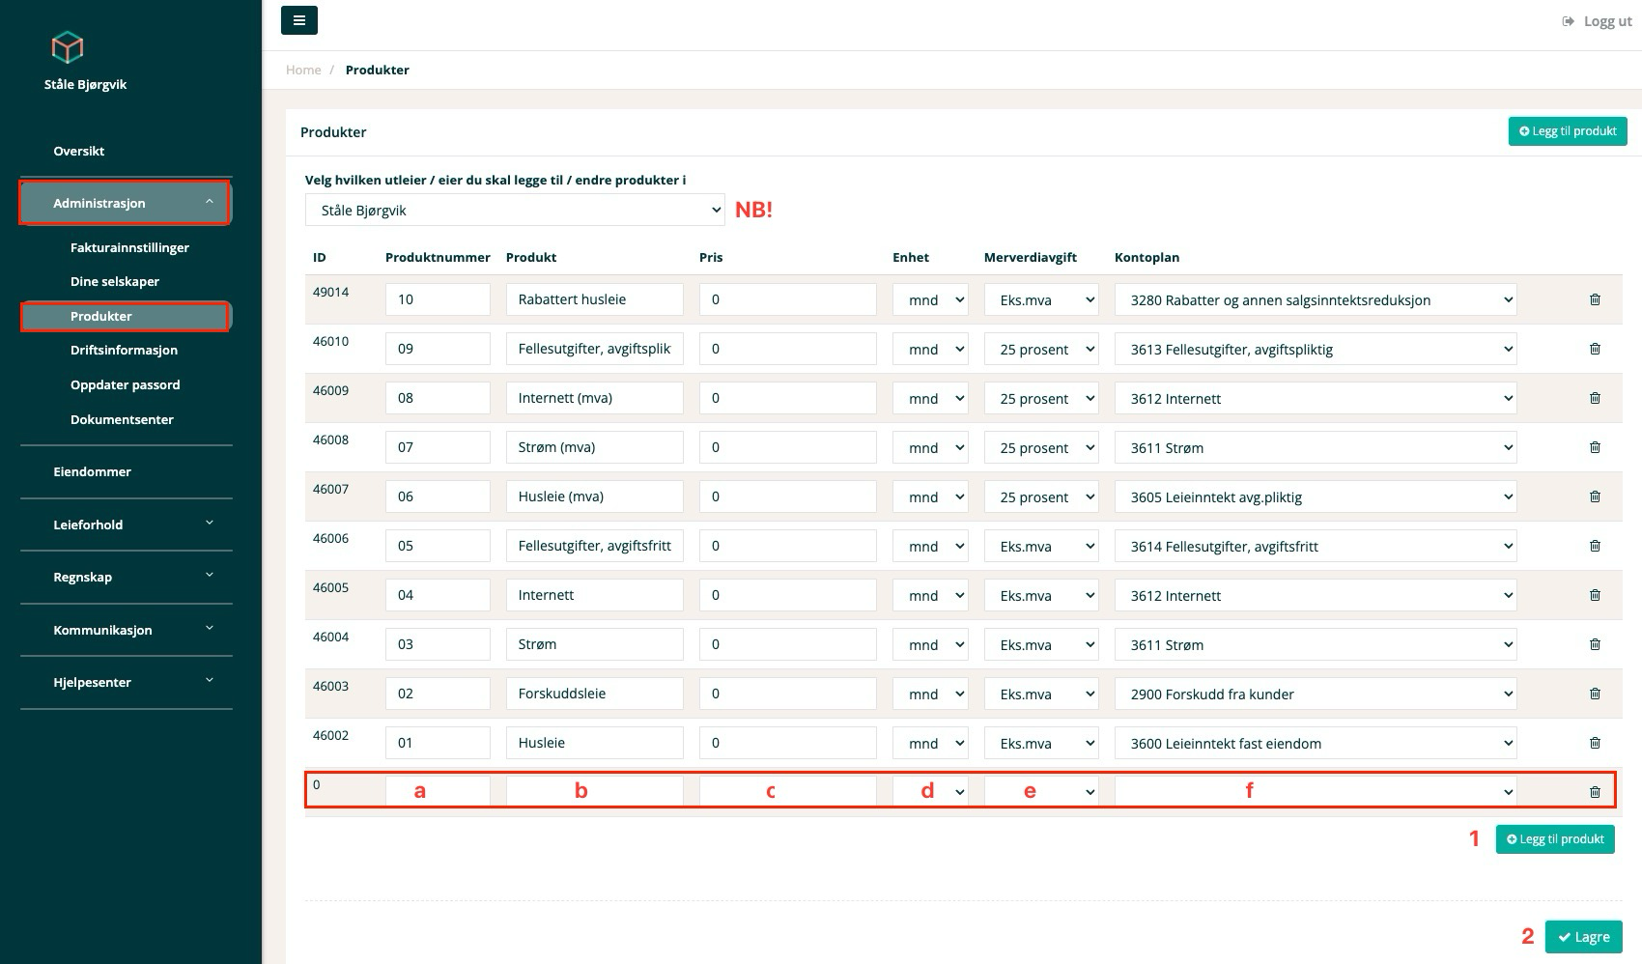Screen dimensions: 1642x964
Task: Open Enhet dropdown for Rabattert husleie
Action: 930,299
